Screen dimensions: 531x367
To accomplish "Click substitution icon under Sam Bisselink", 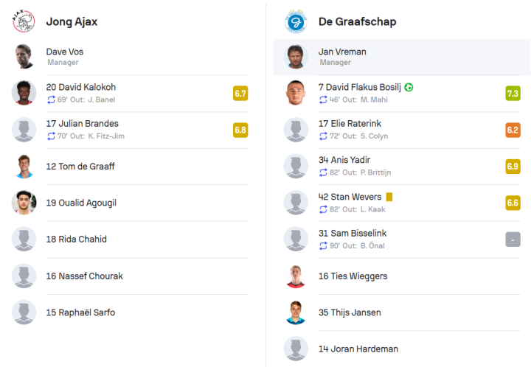I will pos(323,245).
